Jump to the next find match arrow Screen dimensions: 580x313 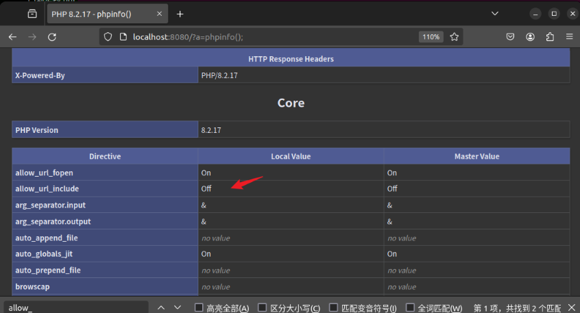(178, 308)
